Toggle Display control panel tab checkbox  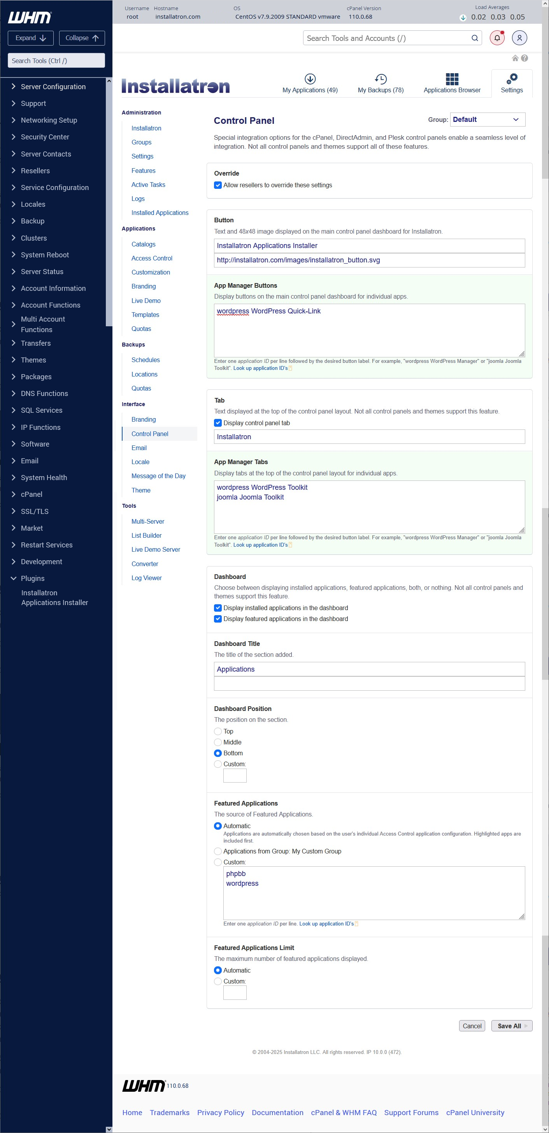tap(217, 423)
